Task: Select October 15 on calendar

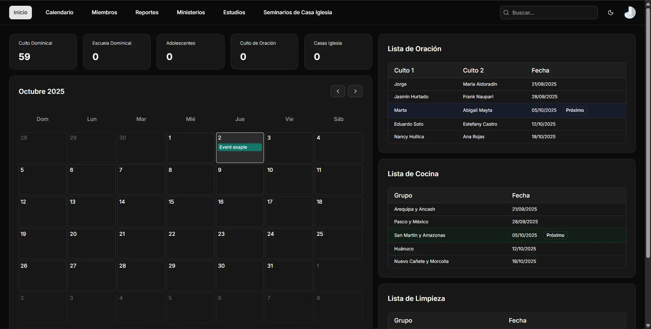Action: 190,211
